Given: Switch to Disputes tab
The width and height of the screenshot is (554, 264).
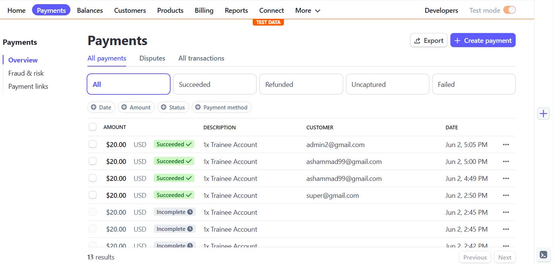Looking at the screenshot, I should tap(152, 58).
